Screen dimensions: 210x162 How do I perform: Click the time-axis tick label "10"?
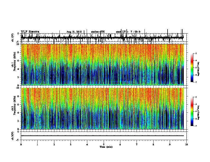tap(186, 145)
